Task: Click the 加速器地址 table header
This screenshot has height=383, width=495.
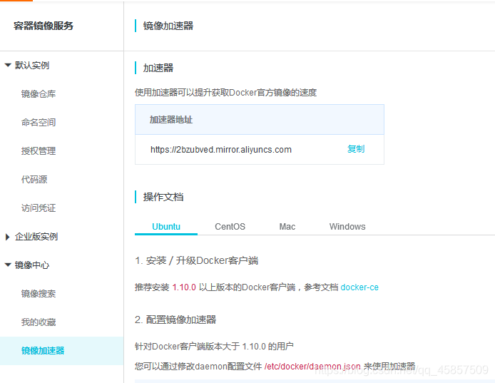Action: (260, 120)
